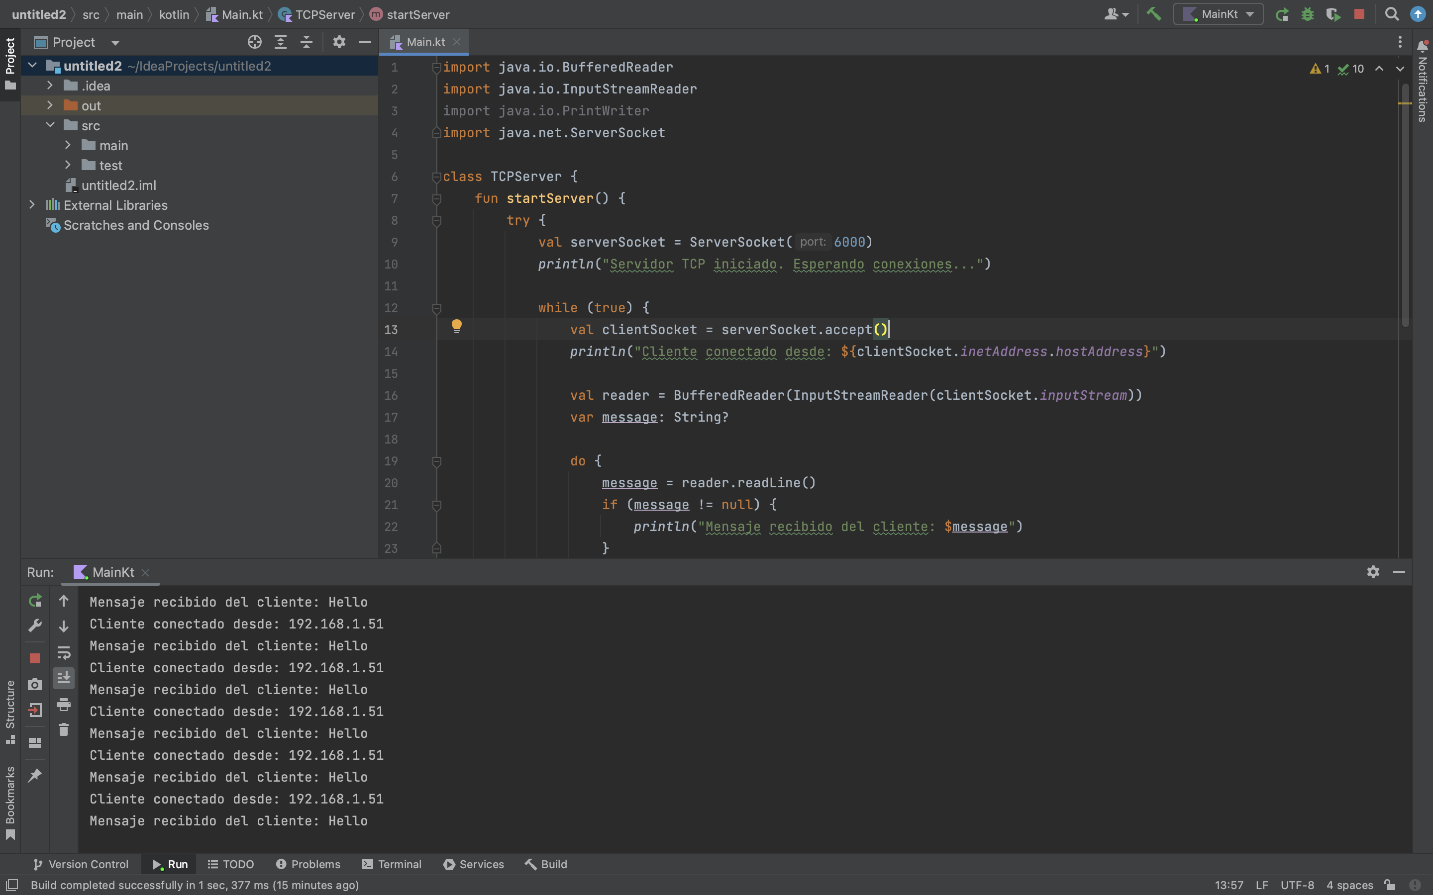Rerun MainKt using green rerun icon in Run panel
1433x895 pixels.
35,601
